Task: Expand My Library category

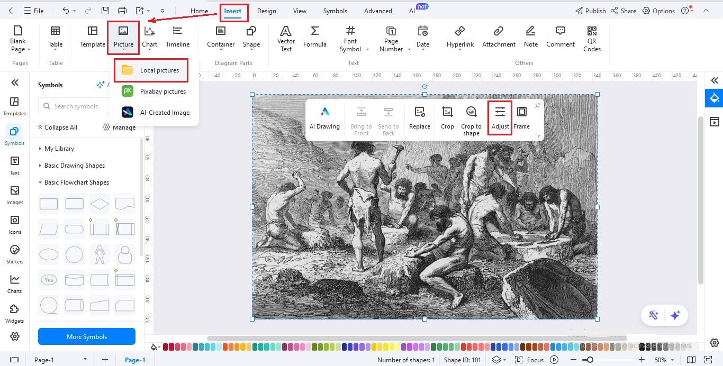Action: [x=56, y=149]
